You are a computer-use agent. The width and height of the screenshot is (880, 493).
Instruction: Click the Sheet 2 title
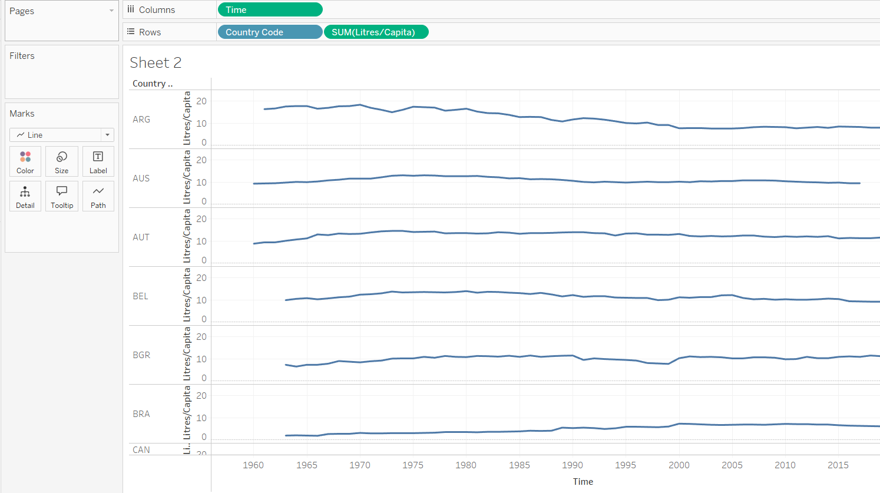pyautogui.click(x=156, y=62)
